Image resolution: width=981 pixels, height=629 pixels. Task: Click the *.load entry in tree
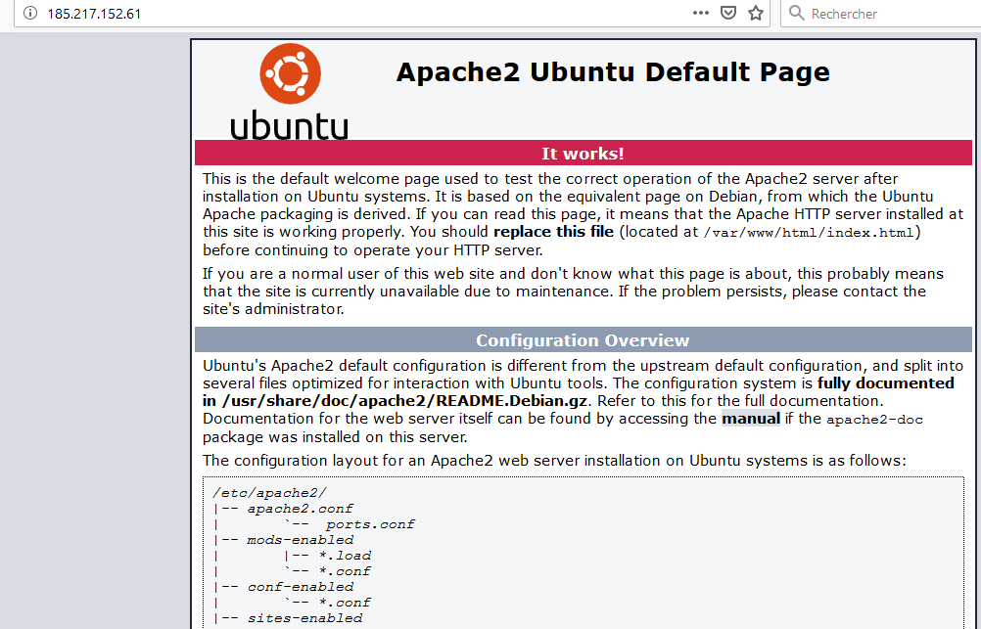point(346,556)
